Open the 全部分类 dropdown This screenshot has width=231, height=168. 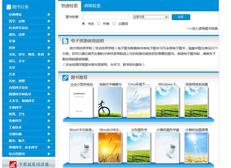[151, 17]
